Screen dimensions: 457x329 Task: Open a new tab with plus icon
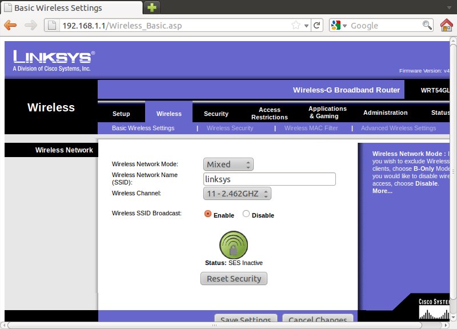point(151,7)
